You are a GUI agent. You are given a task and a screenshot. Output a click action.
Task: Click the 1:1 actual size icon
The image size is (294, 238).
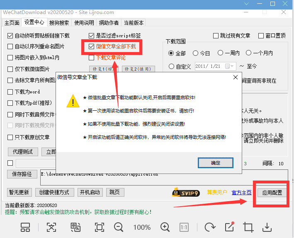[184, 227]
